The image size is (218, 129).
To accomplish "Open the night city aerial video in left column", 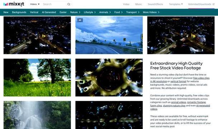I will point(37,35).
